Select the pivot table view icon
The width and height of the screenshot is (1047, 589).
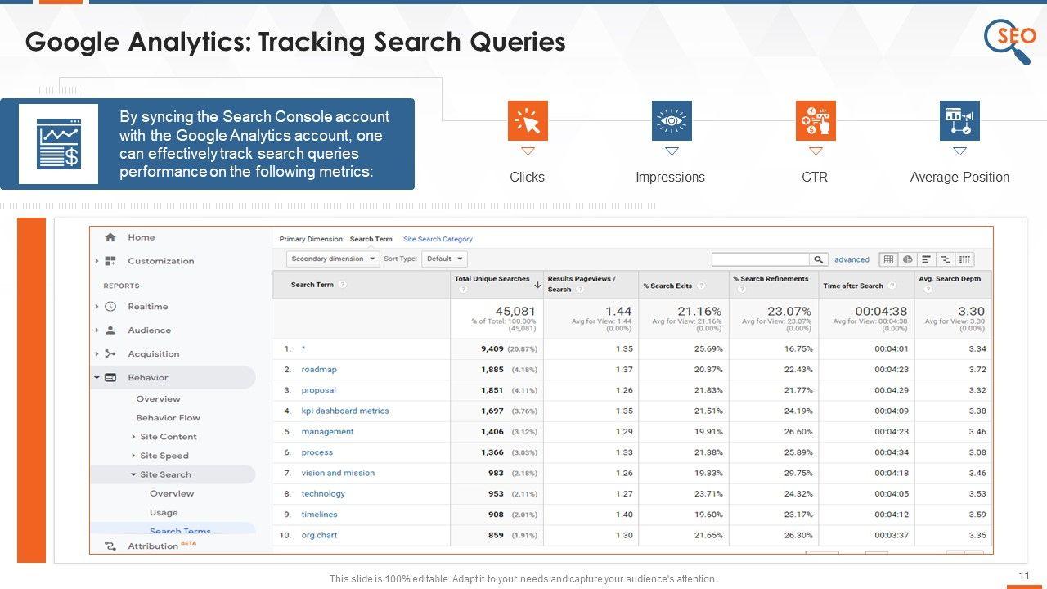coord(965,259)
